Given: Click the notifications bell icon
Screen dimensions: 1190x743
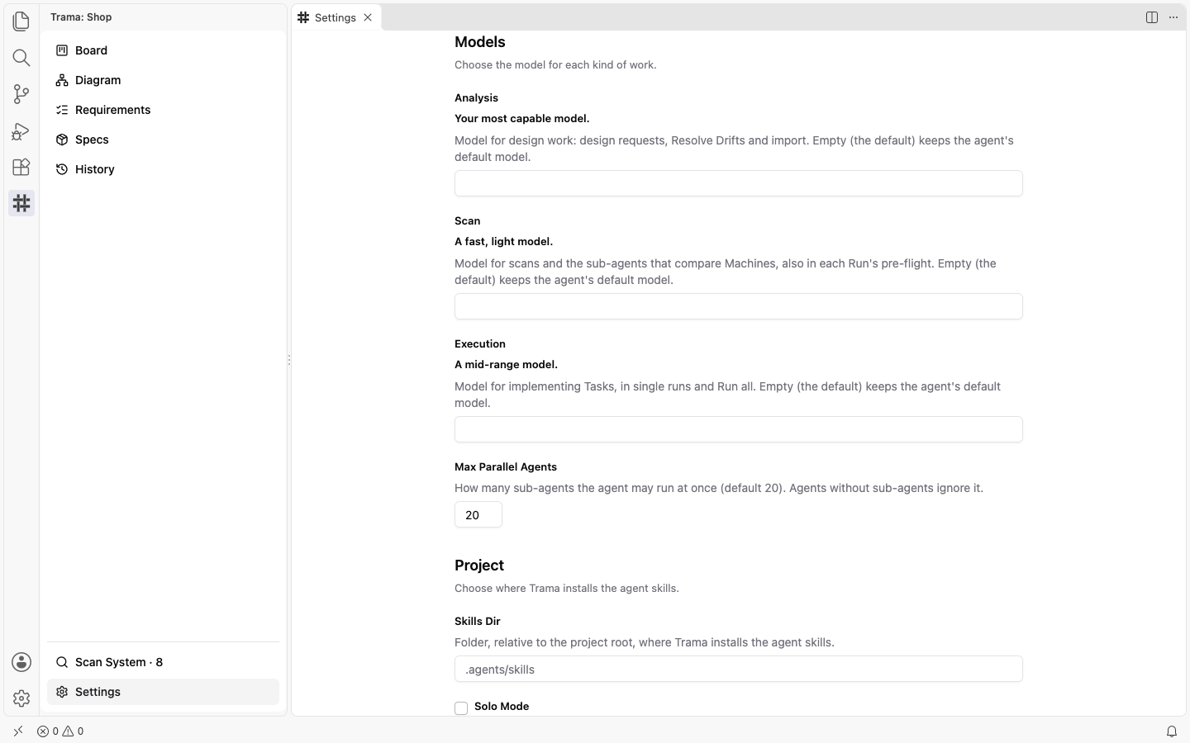Looking at the screenshot, I should pyautogui.click(x=1172, y=731).
